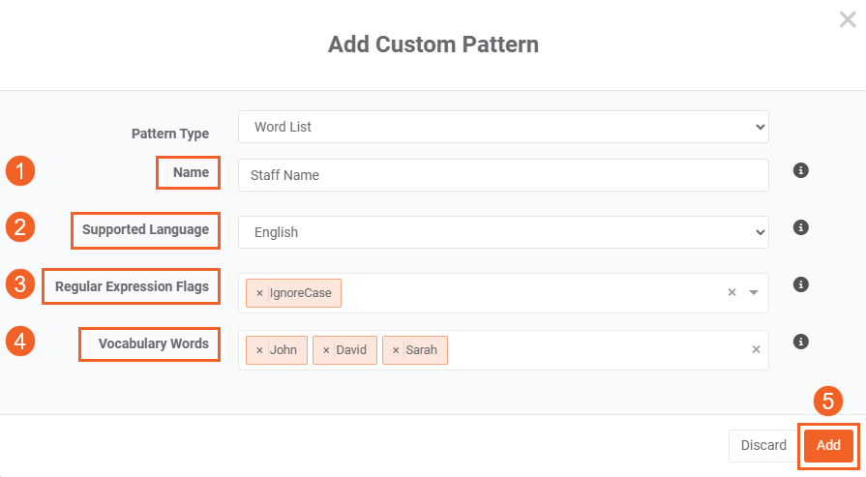Click the info icon beside Supported Language
This screenshot has height=477, width=866.
click(x=800, y=228)
